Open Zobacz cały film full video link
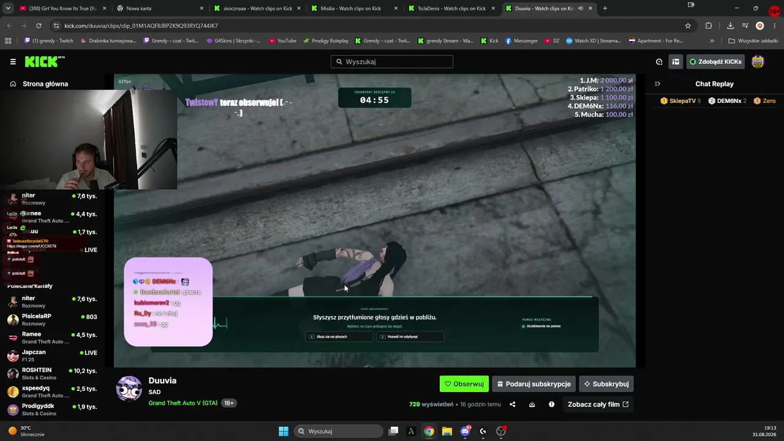Screen dimensions: 784x441 point(598,404)
